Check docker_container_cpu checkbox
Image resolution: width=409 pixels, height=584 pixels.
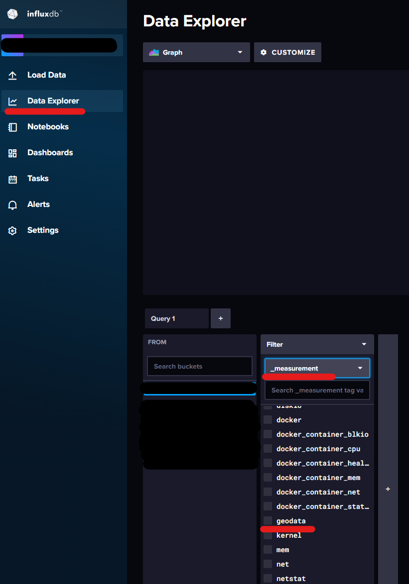click(x=268, y=449)
